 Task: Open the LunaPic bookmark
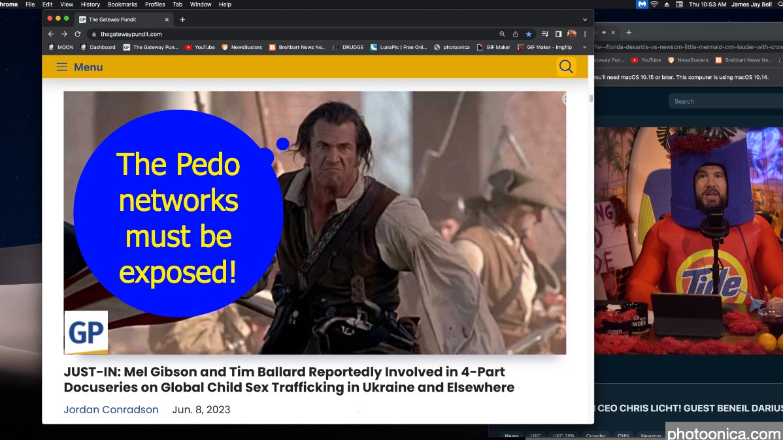click(x=399, y=48)
